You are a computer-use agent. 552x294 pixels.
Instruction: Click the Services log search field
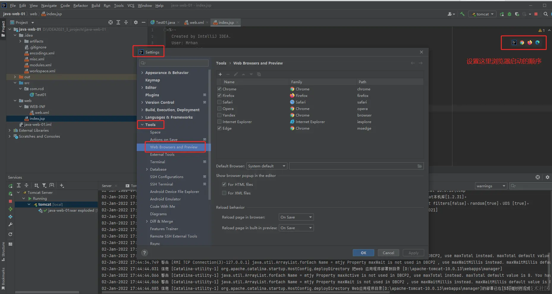(530, 186)
